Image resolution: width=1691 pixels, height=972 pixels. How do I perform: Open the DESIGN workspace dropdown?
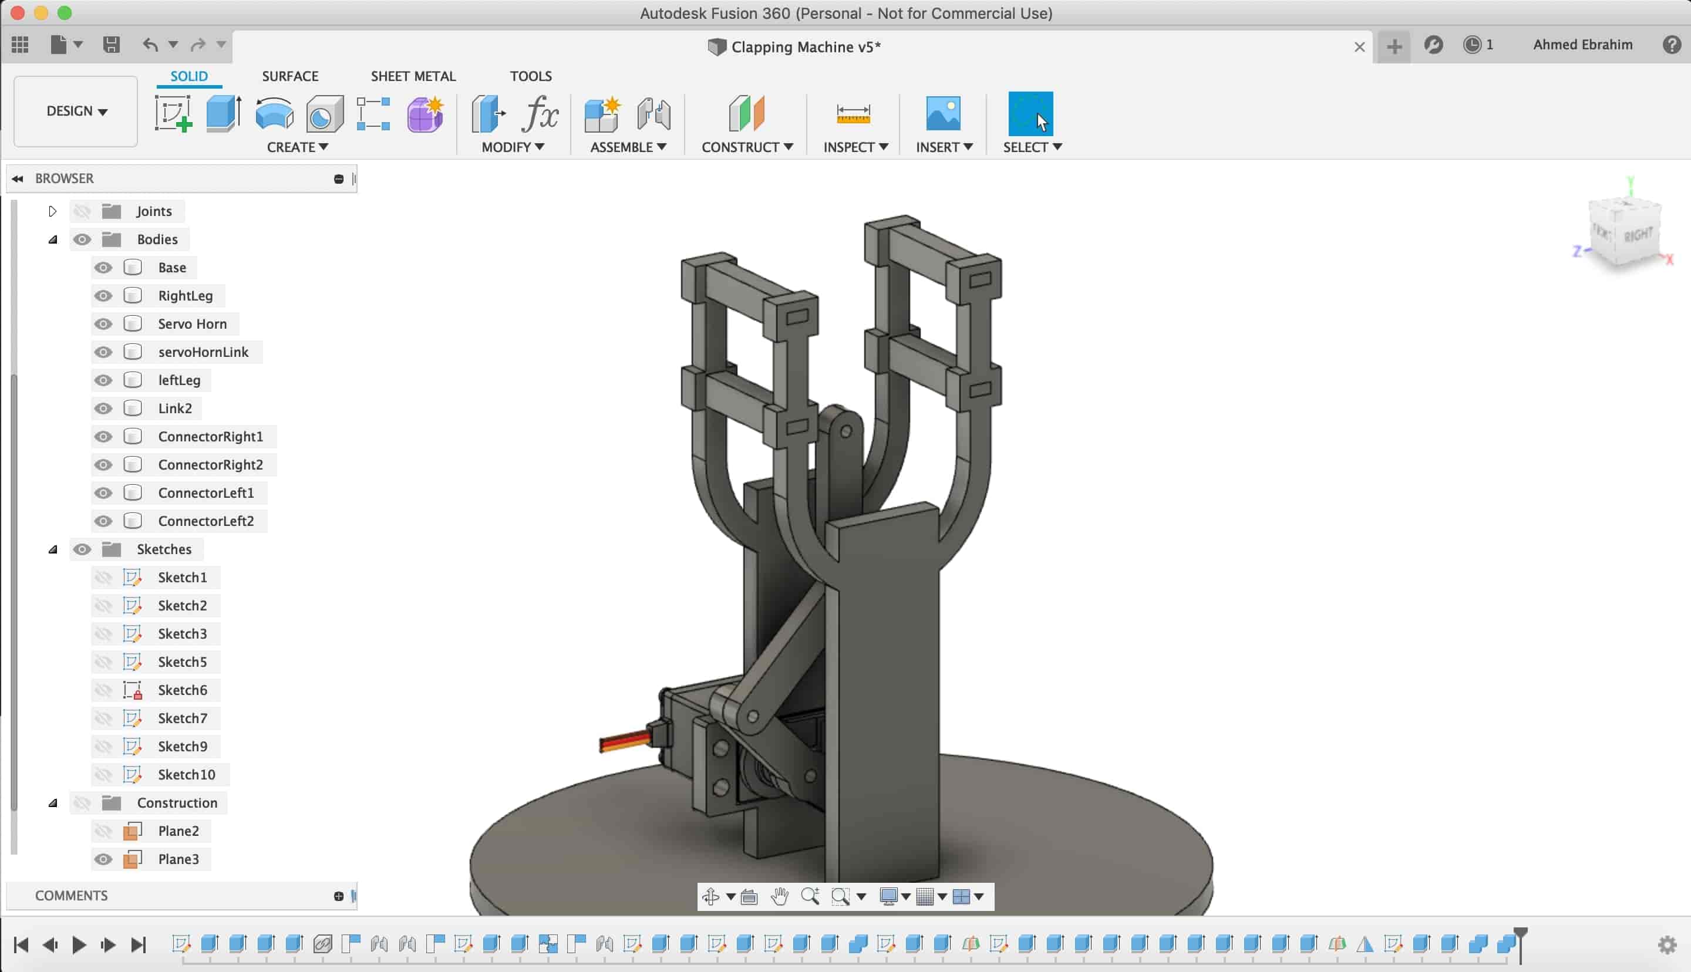(x=75, y=111)
